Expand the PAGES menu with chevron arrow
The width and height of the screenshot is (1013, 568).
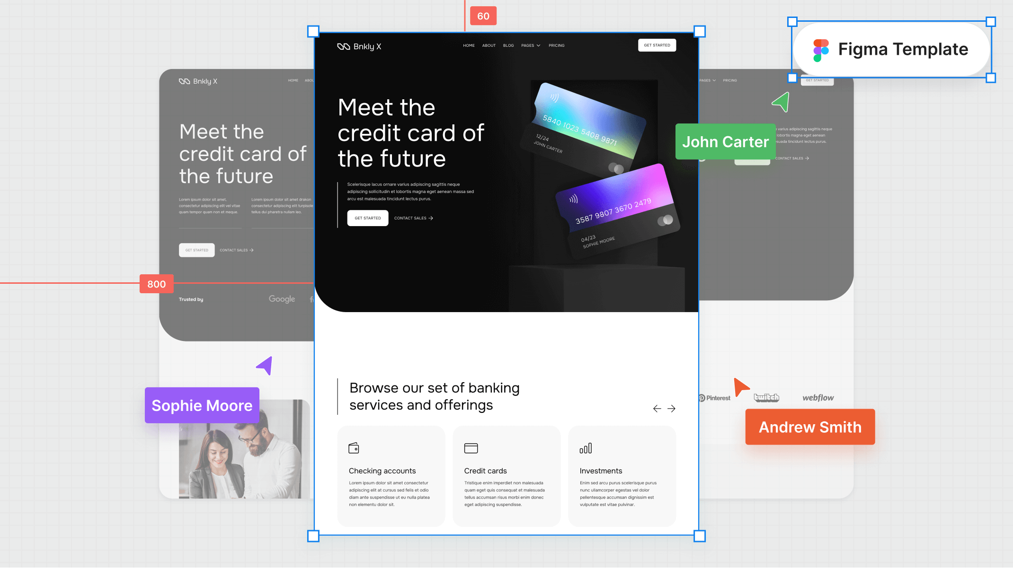point(531,45)
